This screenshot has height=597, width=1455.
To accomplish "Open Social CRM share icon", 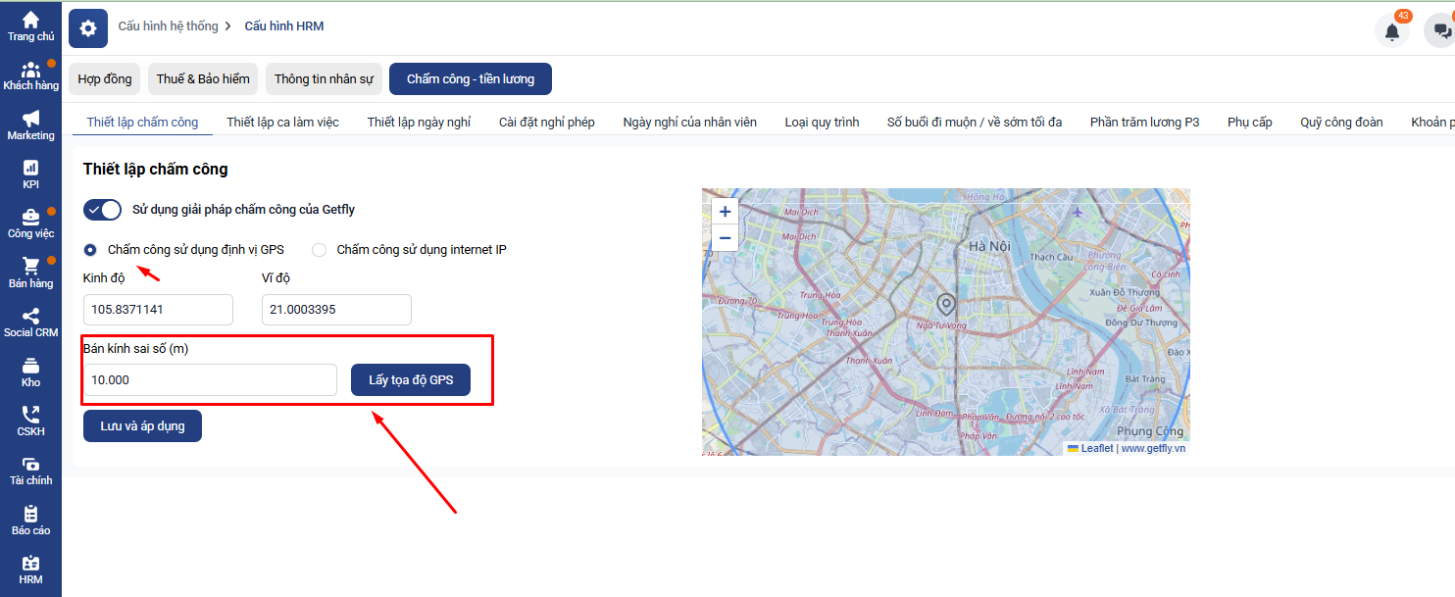I will [31, 317].
